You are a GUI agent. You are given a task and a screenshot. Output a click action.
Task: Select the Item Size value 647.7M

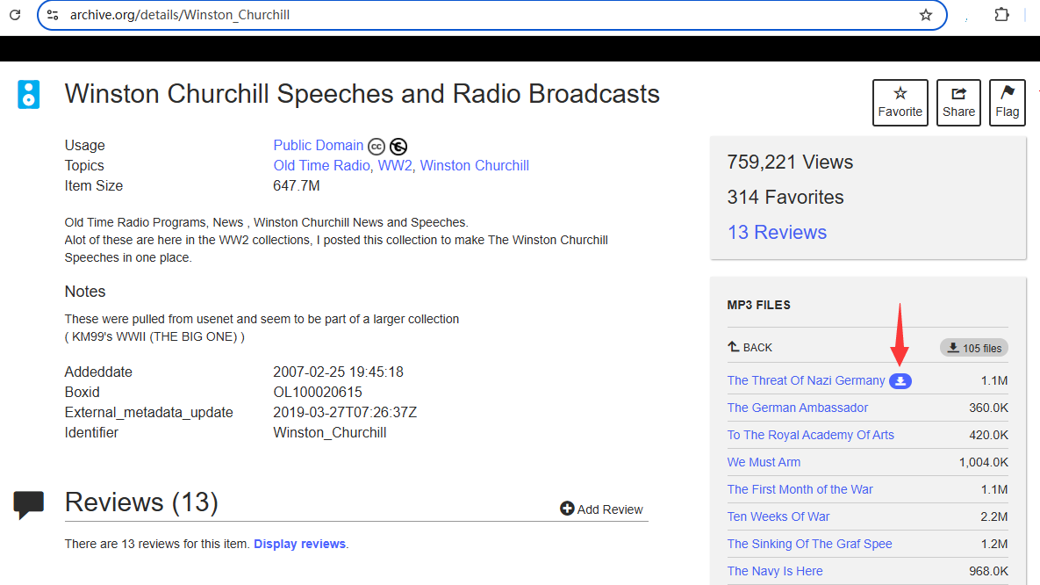[x=297, y=186]
